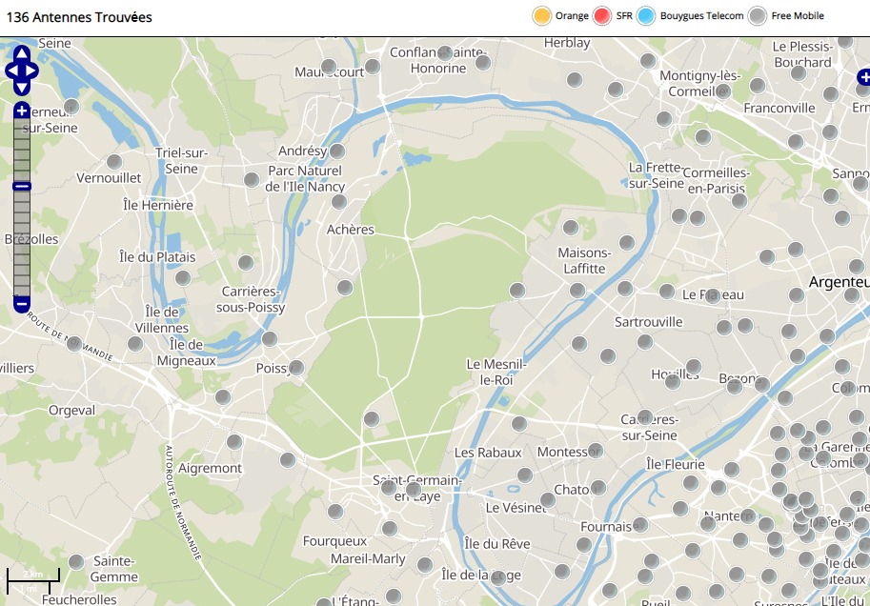Screen dimensions: 870x606
Task: Click the antenna marker near Sainte-Gemme
Action: point(76,562)
